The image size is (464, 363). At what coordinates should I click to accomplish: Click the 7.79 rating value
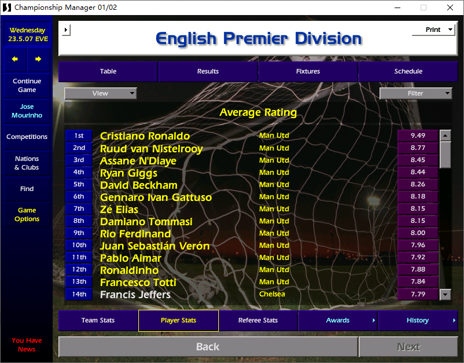click(x=418, y=294)
